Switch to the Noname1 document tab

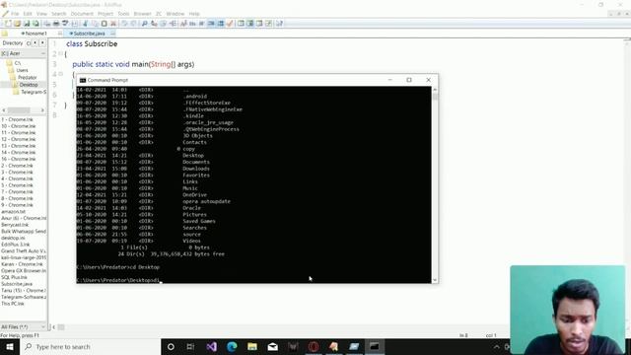(x=35, y=34)
